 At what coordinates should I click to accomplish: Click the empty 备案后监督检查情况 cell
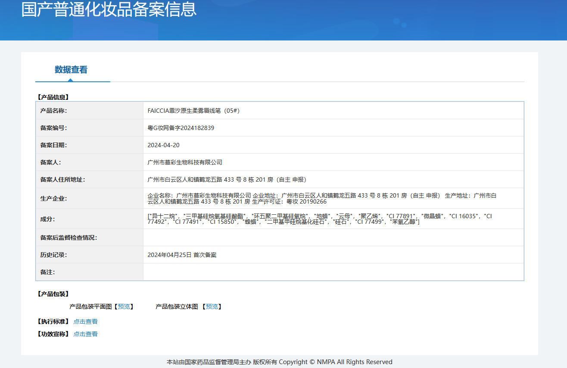(333, 237)
